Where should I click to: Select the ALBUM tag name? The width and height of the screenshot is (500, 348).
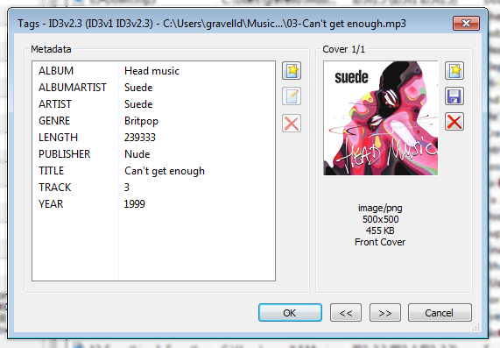(x=56, y=71)
